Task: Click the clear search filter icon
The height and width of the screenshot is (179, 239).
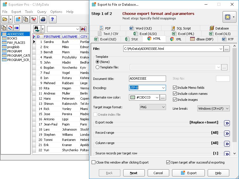Action: [x=84, y=29]
